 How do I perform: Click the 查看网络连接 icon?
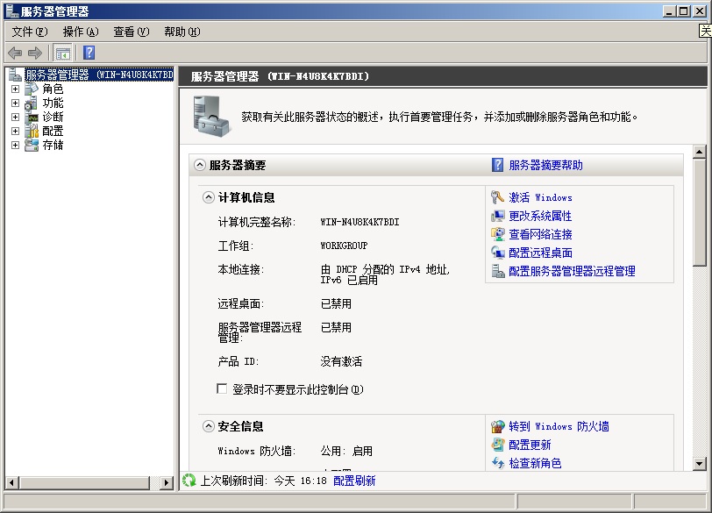pyautogui.click(x=498, y=234)
